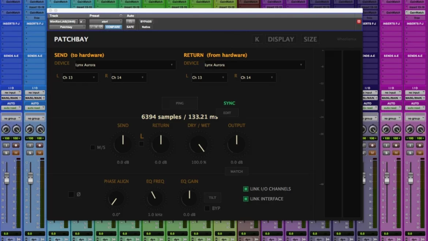Screen dimensions: 428x241
Task: Click input monitor button on rightmost channel
Action: tap(410, 145)
